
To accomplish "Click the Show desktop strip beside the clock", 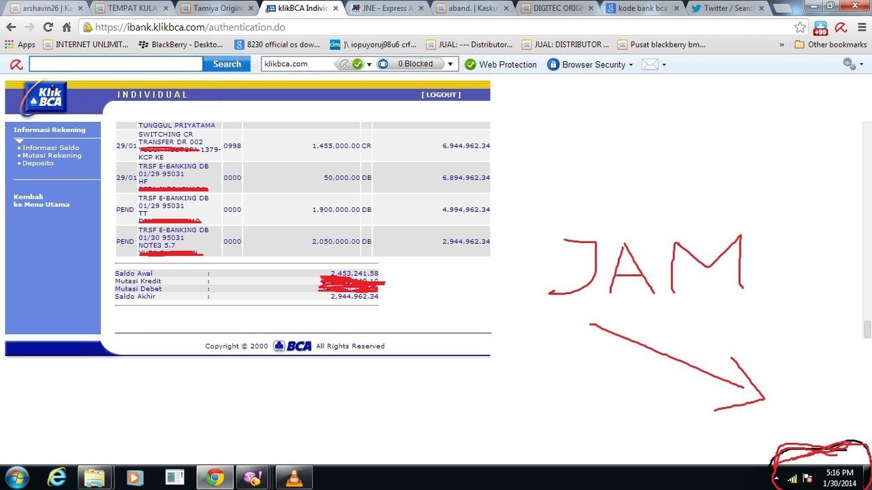I will [867, 478].
